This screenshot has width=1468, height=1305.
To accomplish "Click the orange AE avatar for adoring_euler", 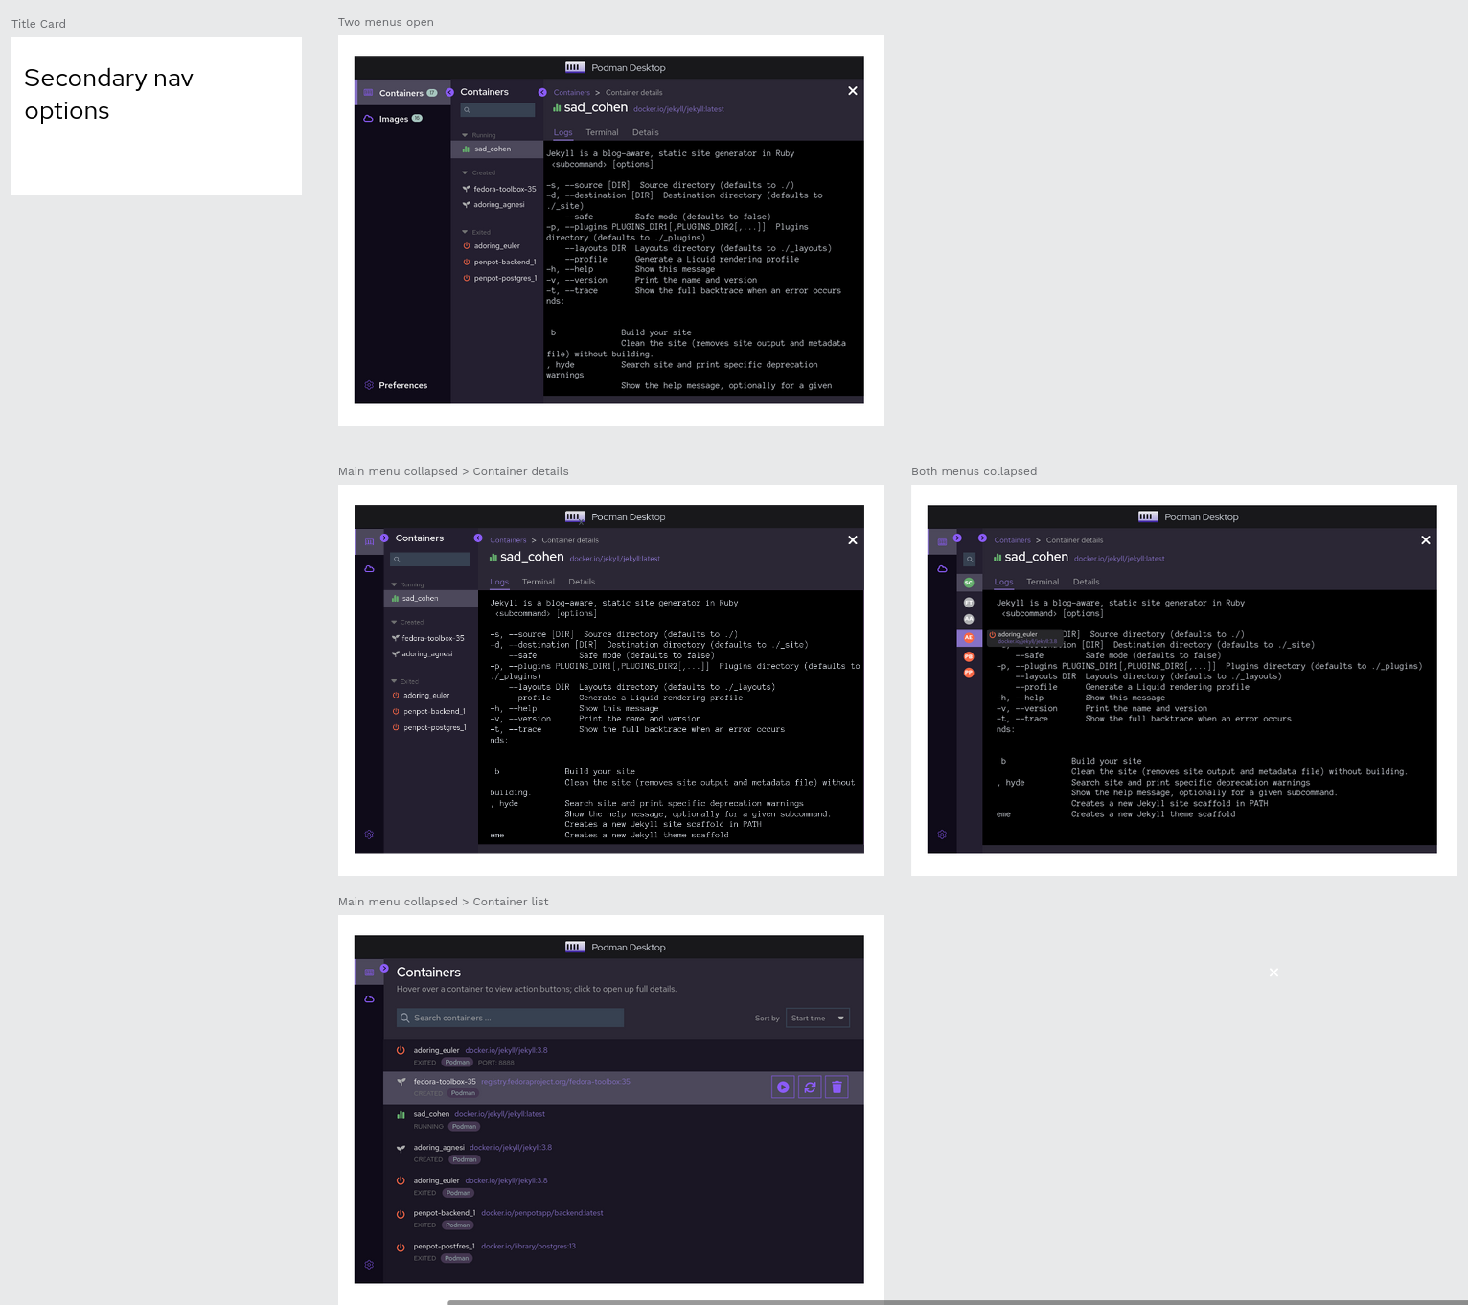I will click(969, 636).
